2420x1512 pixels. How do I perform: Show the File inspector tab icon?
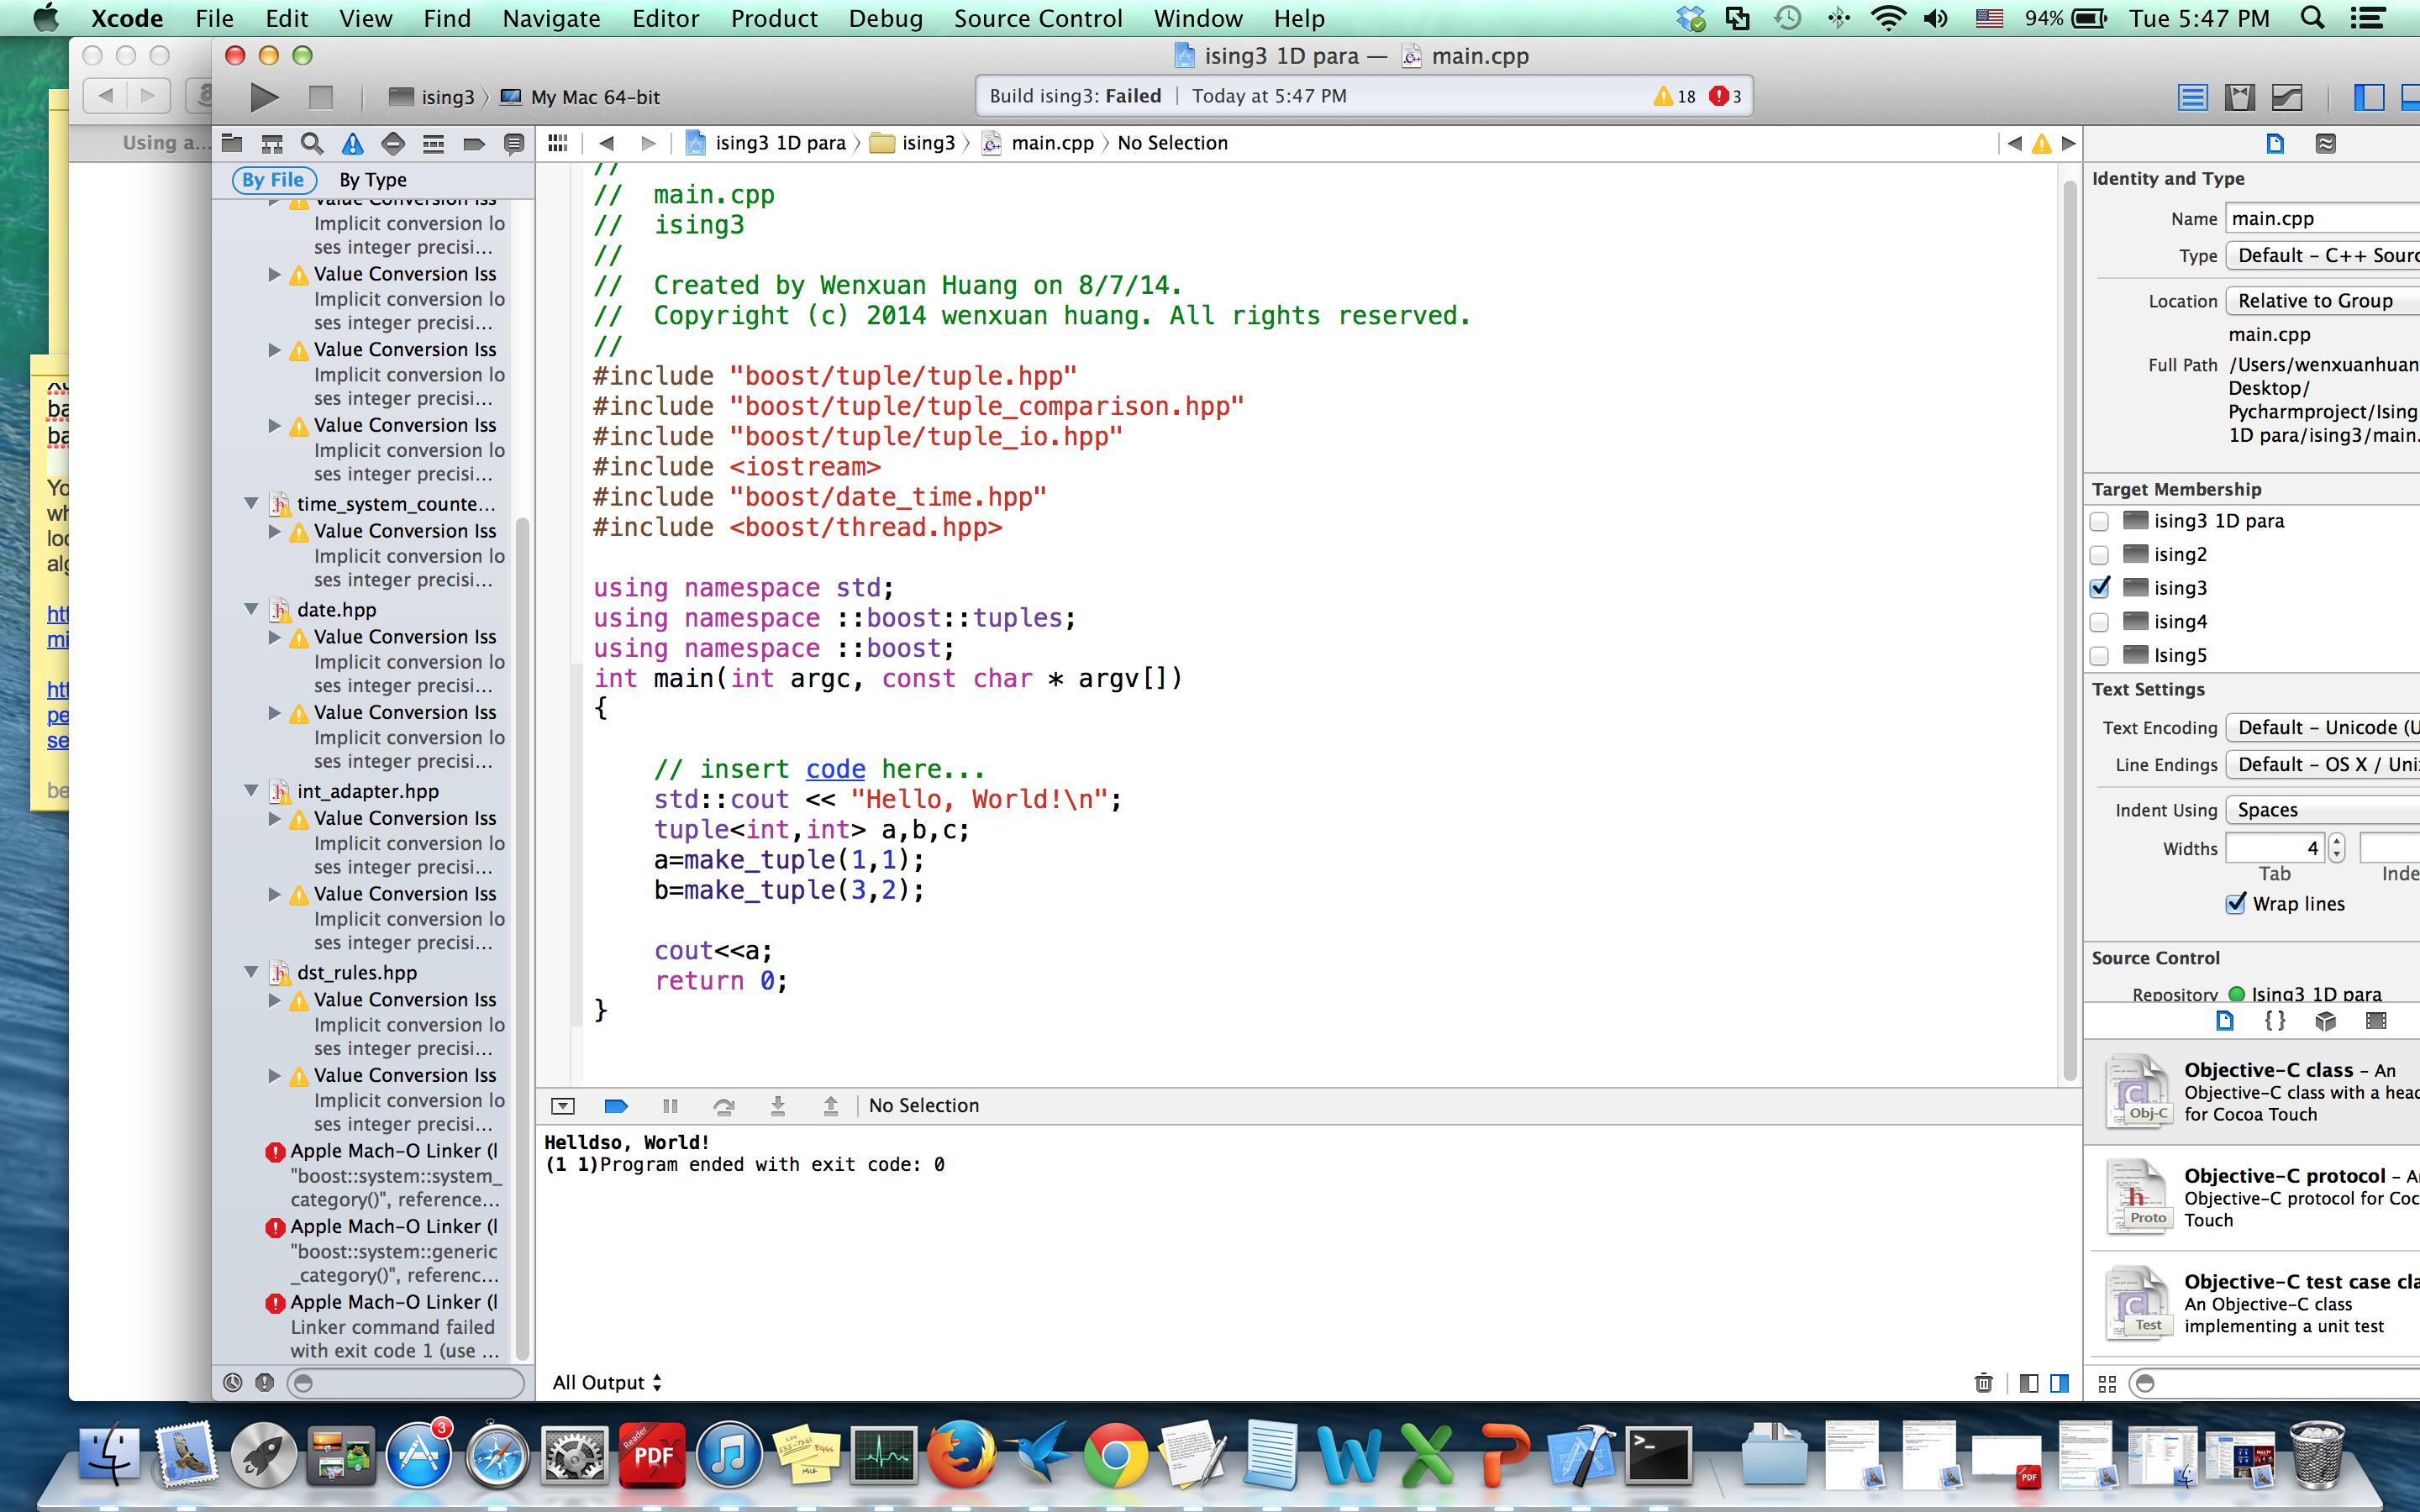point(2275,143)
